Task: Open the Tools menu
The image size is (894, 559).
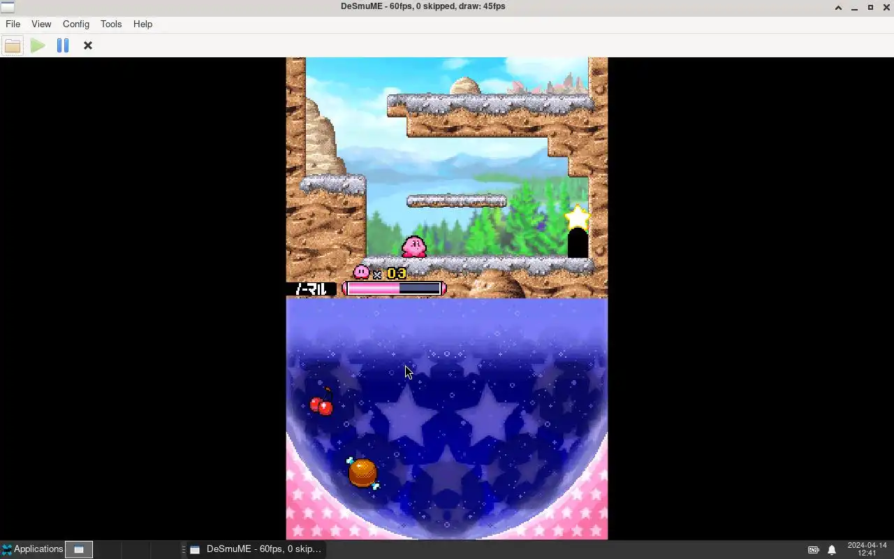Action: (x=111, y=24)
